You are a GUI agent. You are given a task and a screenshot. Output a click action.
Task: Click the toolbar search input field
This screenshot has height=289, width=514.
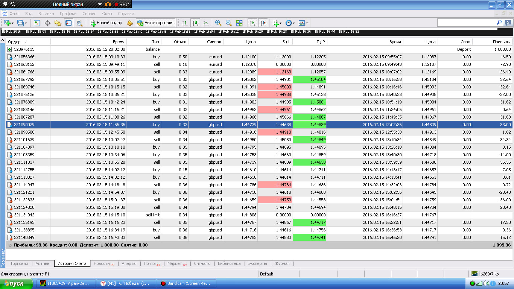(x=467, y=23)
